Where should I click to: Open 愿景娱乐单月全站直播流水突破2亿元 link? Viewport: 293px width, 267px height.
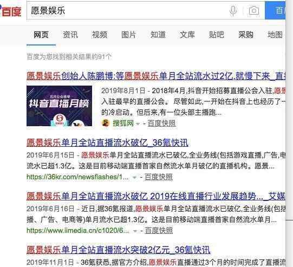(119, 250)
